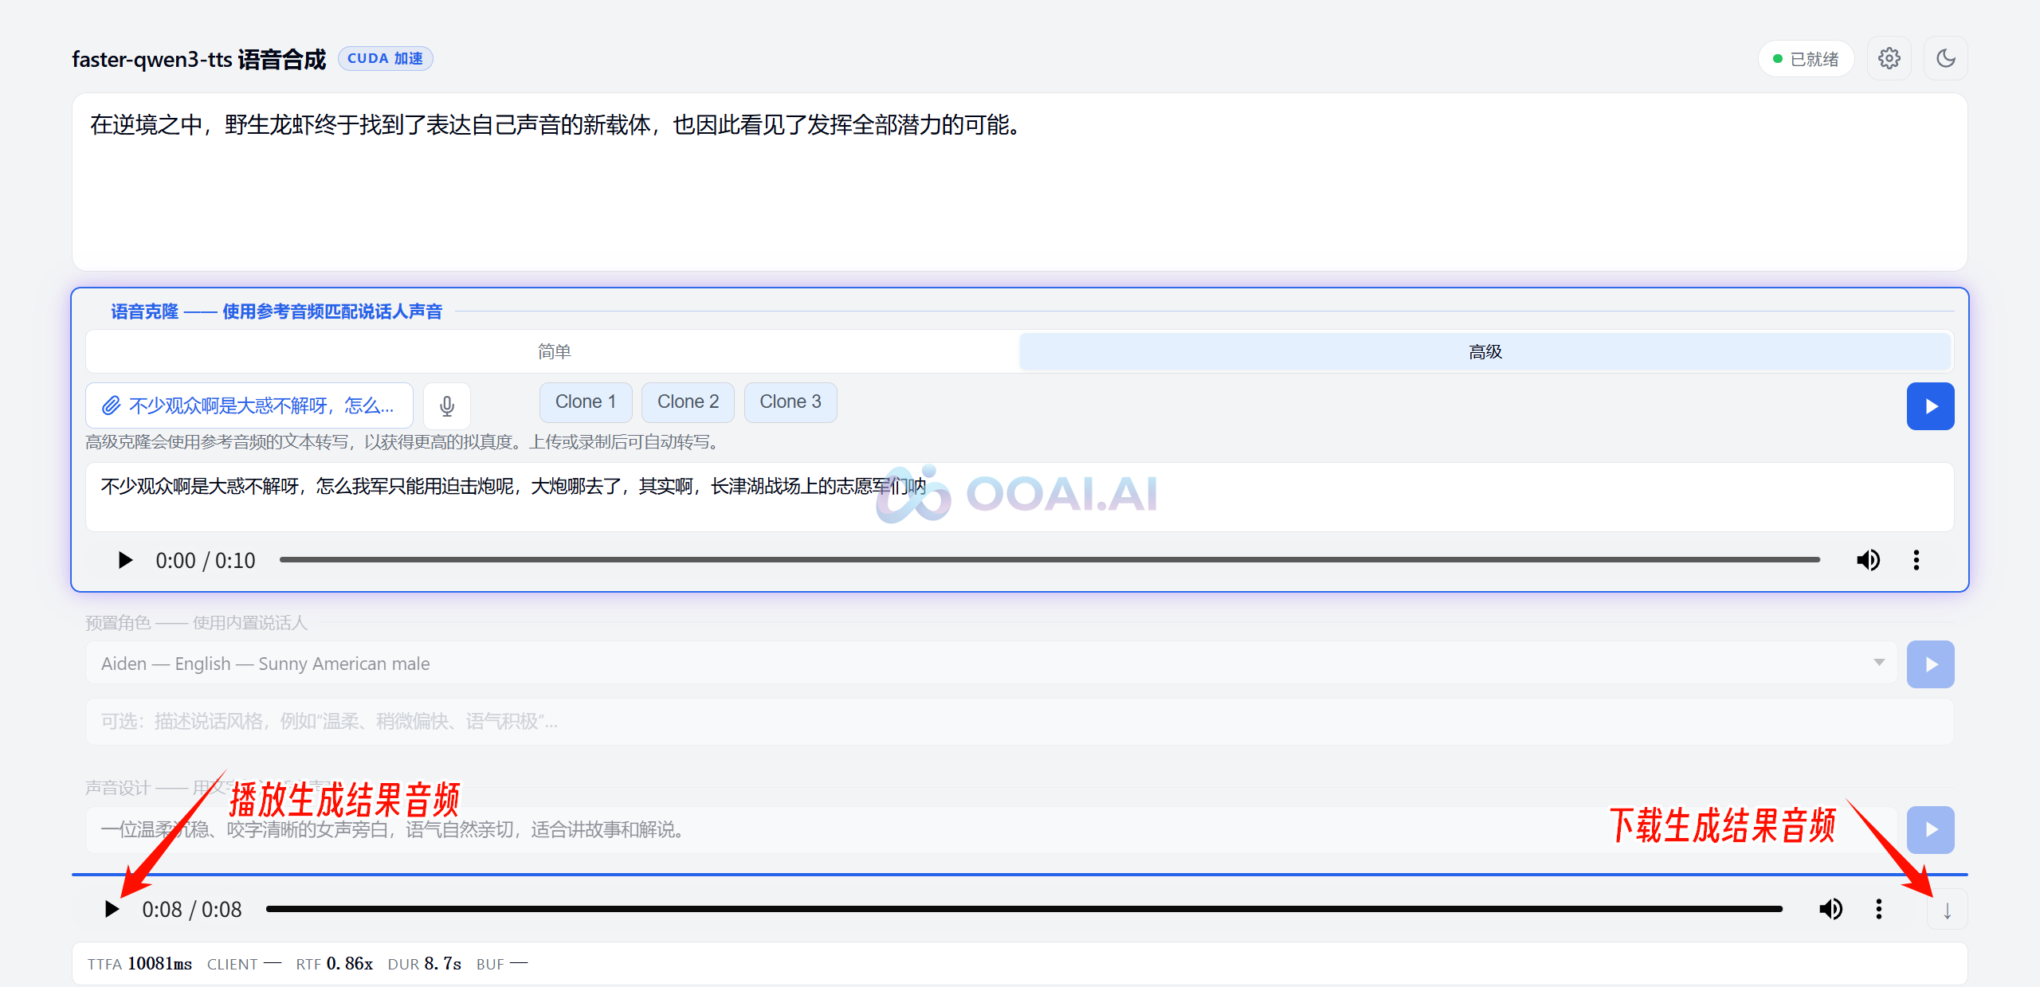Screen dimensions: 2040x987
Task: Open the reference audio player's three-dot menu
Action: [x=1916, y=560]
